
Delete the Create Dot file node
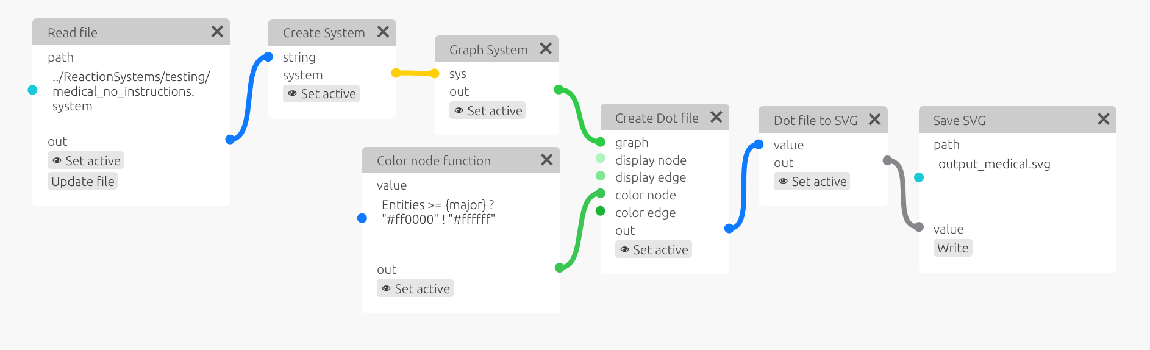716,117
